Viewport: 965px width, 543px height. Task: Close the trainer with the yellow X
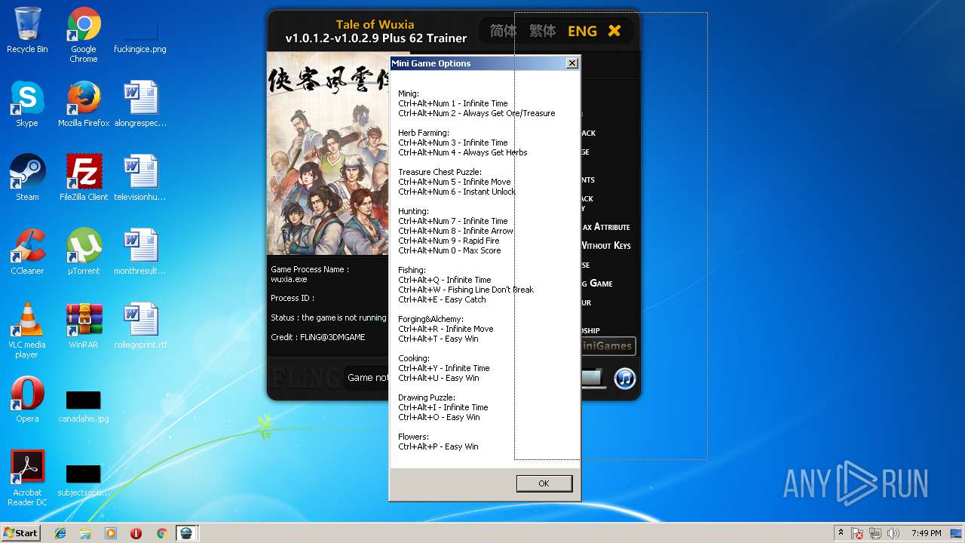(x=614, y=31)
